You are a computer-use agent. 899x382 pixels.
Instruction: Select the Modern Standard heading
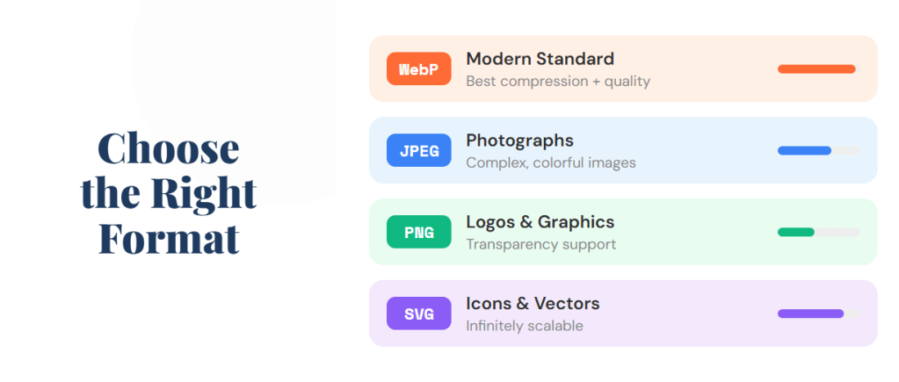pos(540,59)
